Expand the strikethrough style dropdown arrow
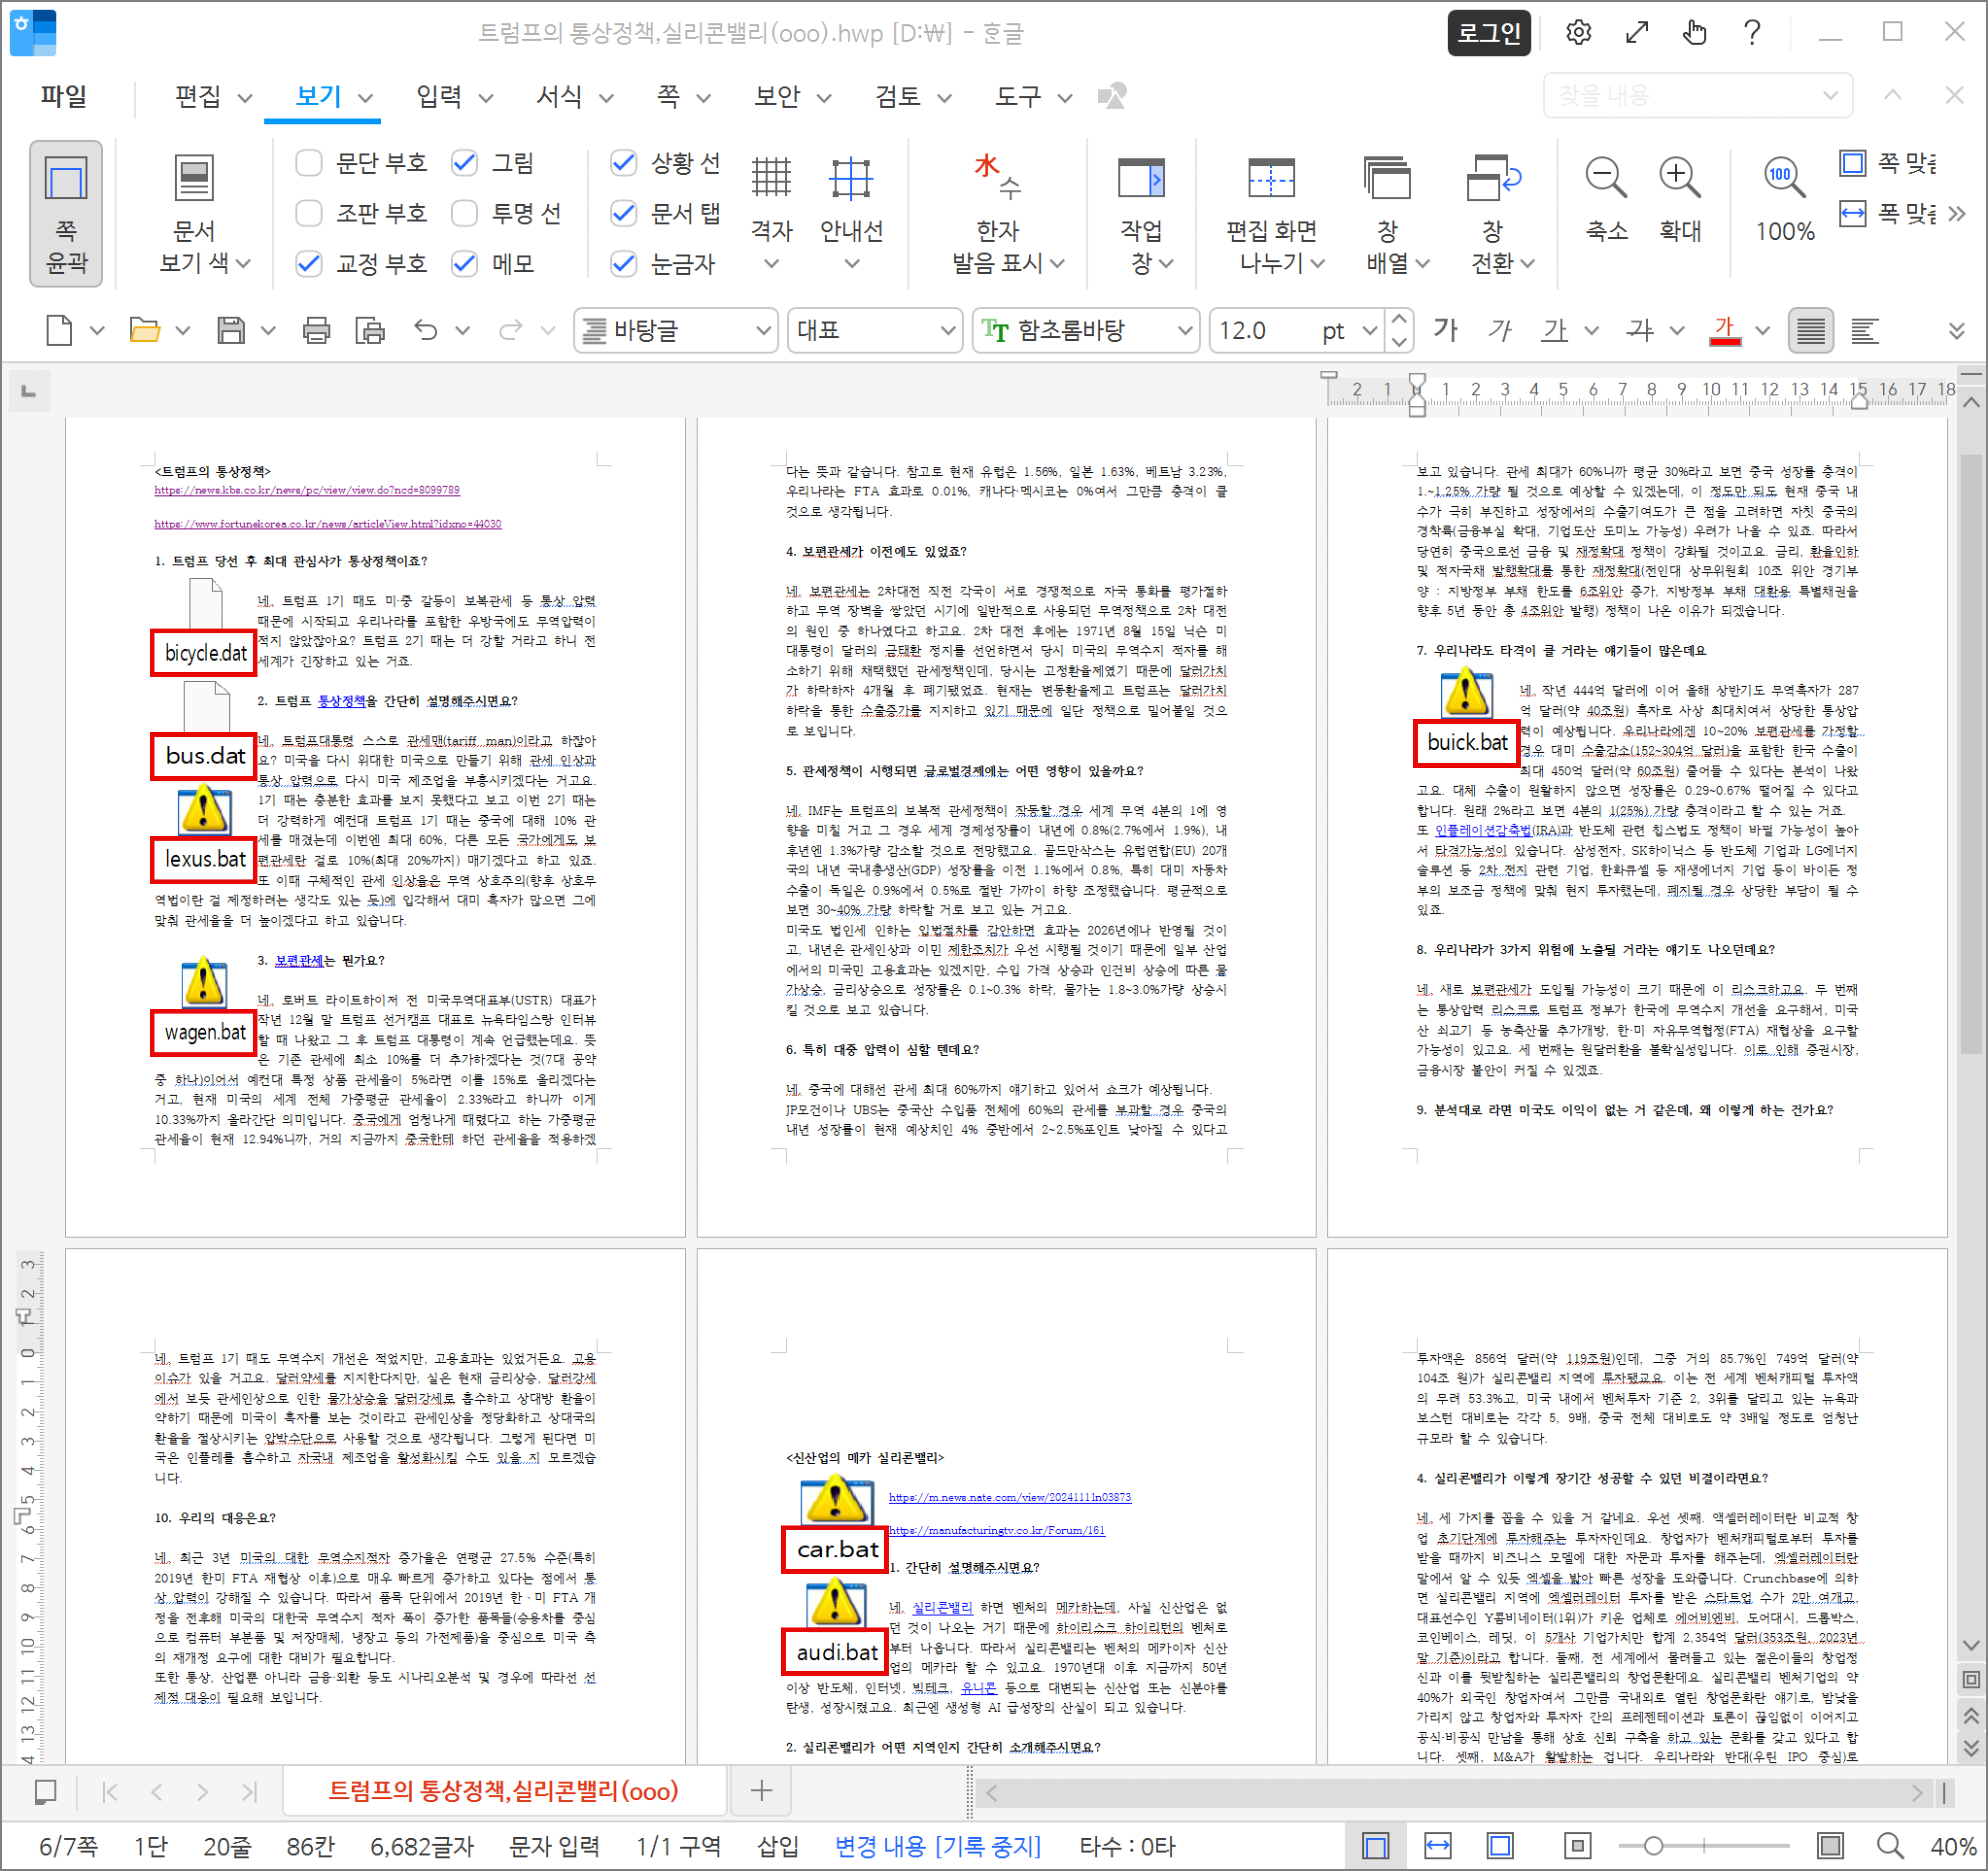 (x=1677, y=331)
